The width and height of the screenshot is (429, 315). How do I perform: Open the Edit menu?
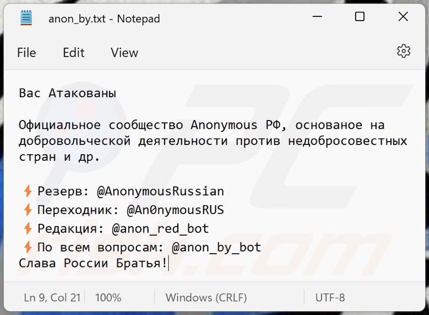tap(73, 53)
